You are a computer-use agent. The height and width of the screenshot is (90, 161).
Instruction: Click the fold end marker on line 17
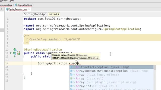pos(23,74)
